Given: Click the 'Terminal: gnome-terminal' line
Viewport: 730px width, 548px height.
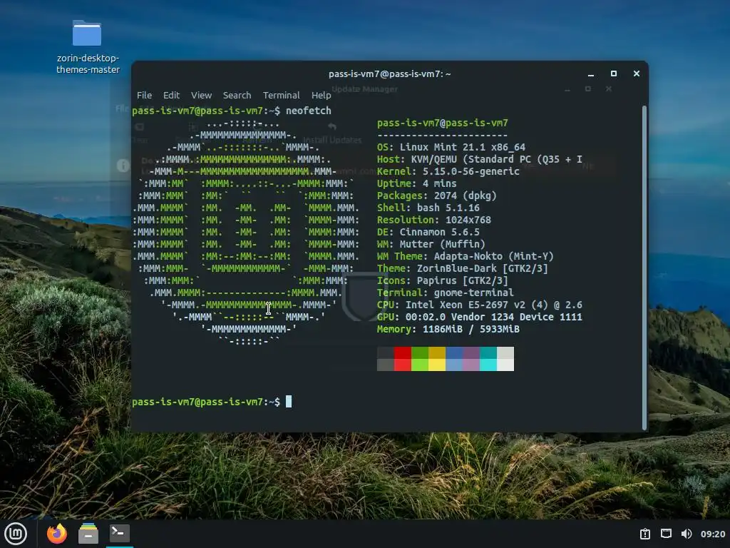Looking at the screenshot, I should 445,293.
